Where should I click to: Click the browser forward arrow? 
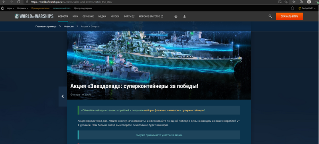click(x=11, y=2)
